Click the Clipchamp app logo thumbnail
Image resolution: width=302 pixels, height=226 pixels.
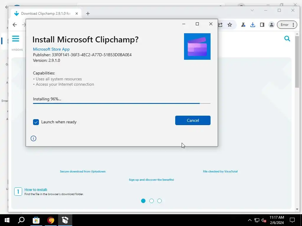pos(197,46)
